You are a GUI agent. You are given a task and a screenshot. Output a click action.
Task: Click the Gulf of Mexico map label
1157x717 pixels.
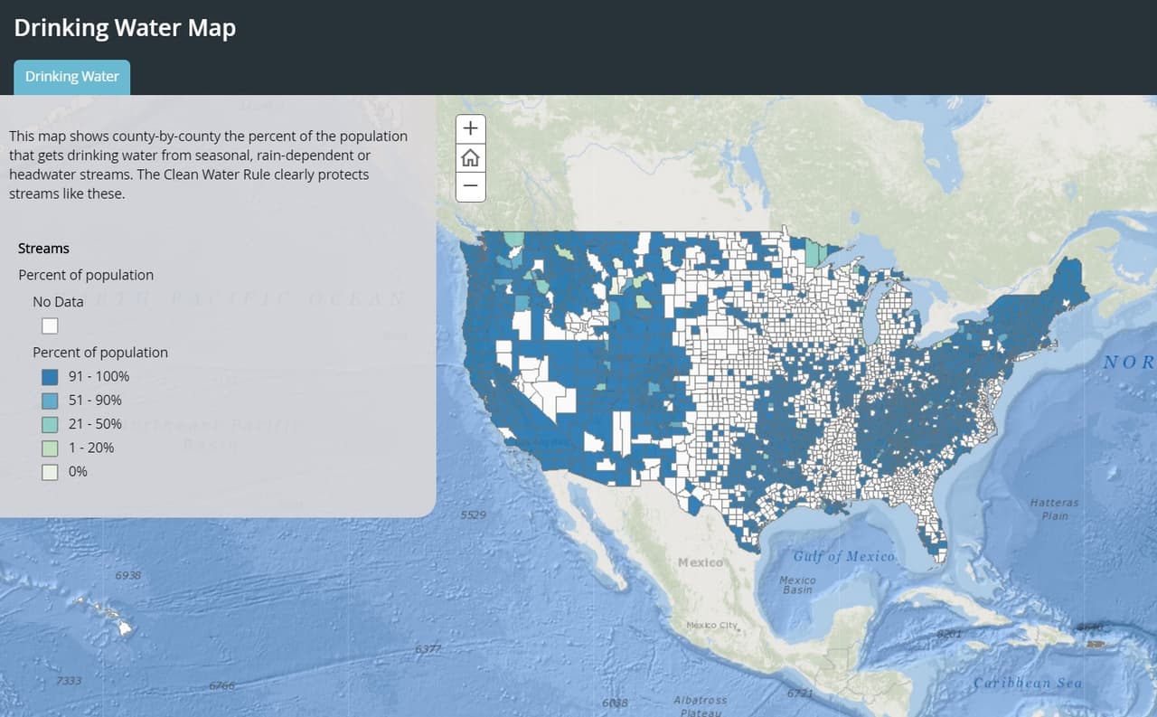coord(843,556)
